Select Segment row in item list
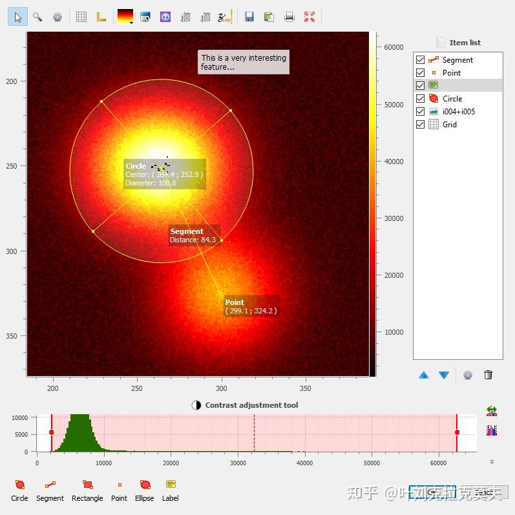Image resolution: width=515 pixels, height=515 pixels. tap(458, 60)
